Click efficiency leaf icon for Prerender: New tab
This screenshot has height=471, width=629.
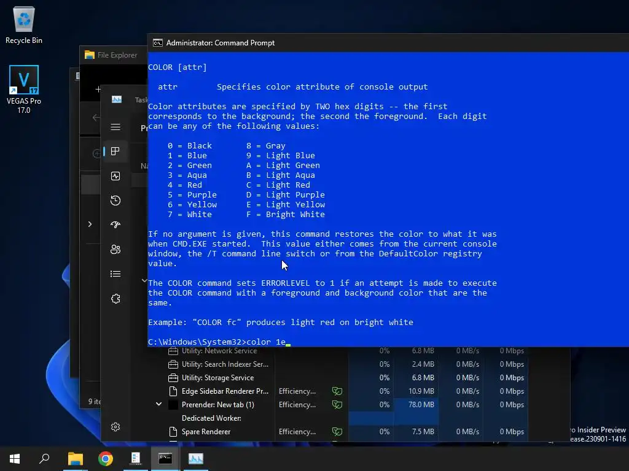click(x=337, y=405)
